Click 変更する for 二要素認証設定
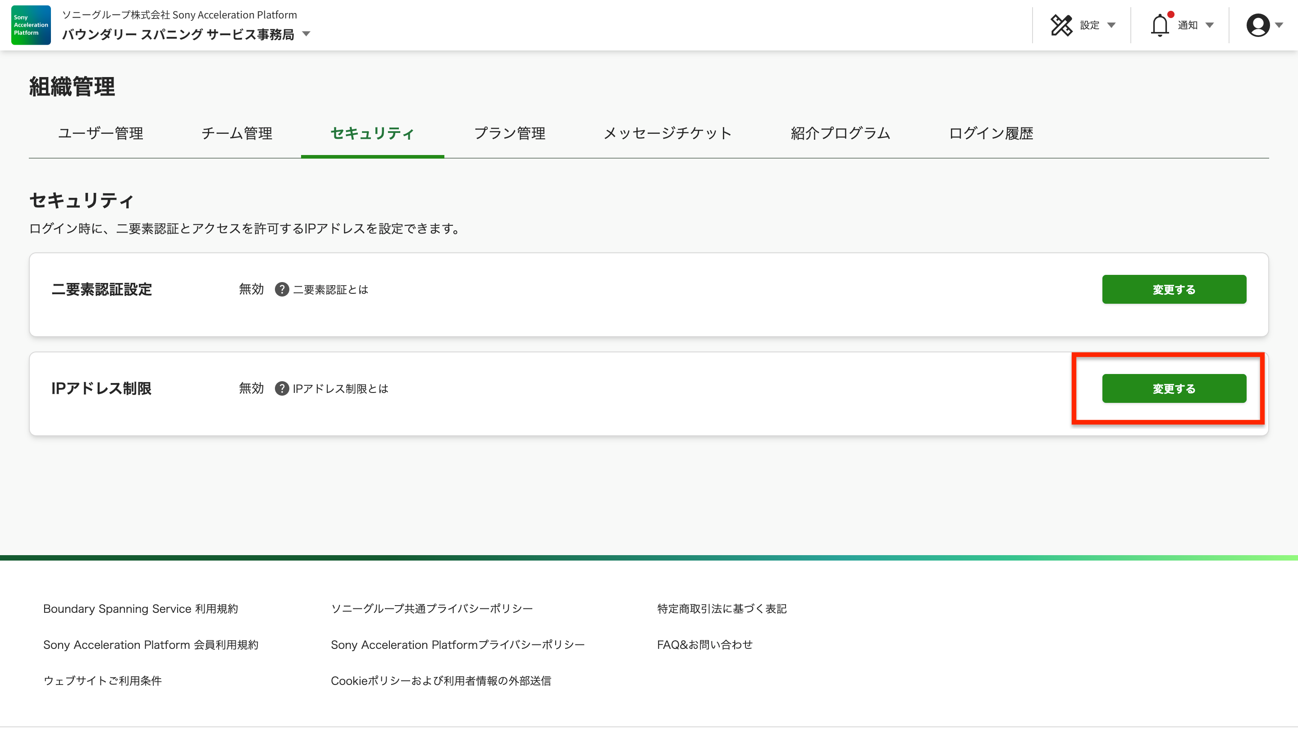Viewport: 1298px width, 730px height. point(1174,289)
